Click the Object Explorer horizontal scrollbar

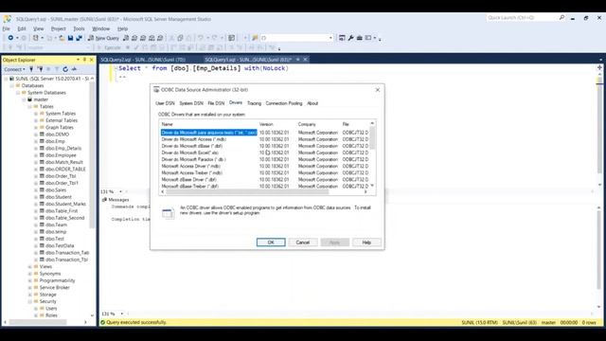point(38,322)
